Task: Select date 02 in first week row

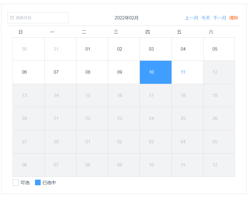Action: (x=124, y=49)
